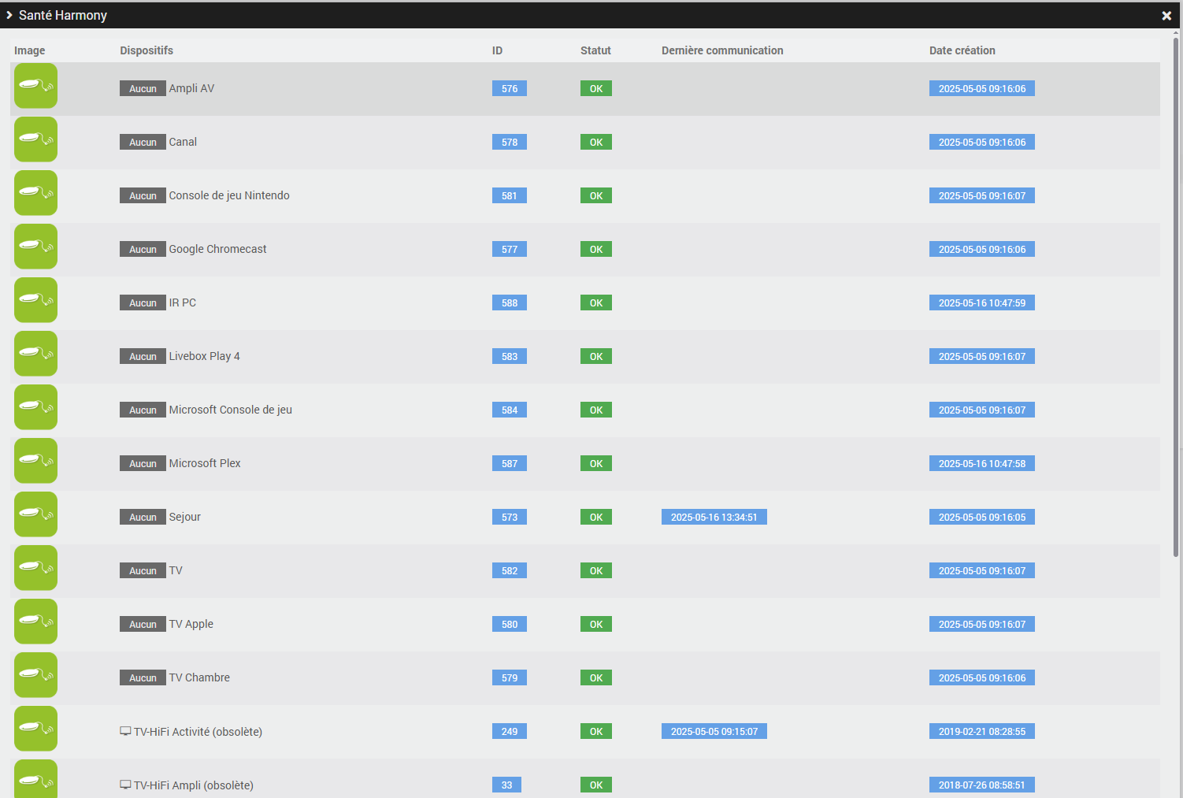
Task: Close the Santé Harmony dialog
Action: tap(1166, 16)
